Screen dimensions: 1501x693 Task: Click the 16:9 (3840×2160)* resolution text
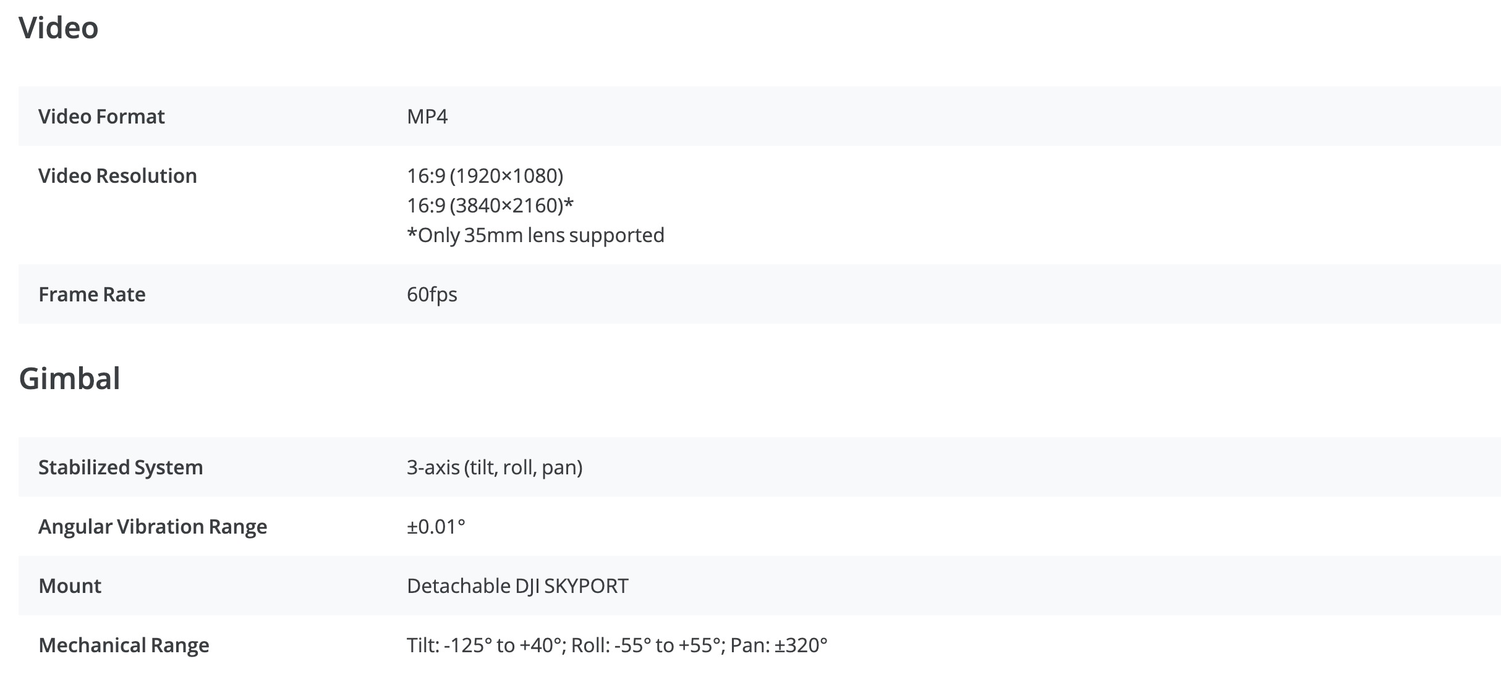(490, 206)
